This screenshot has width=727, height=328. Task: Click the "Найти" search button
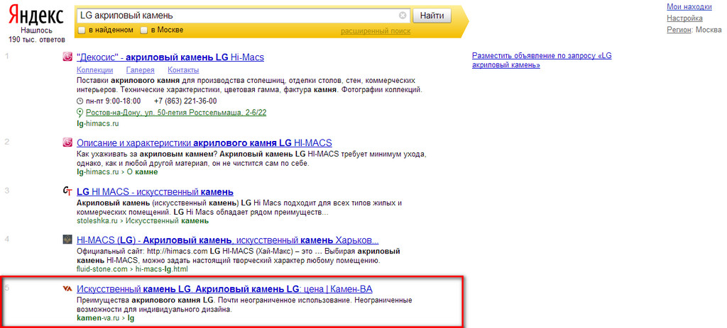[432, 16]
